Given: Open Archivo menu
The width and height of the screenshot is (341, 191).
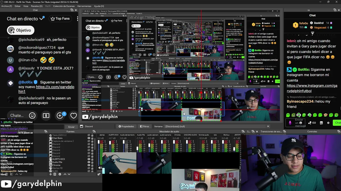Looking at the screenshot, I should (x=7, y=6).
